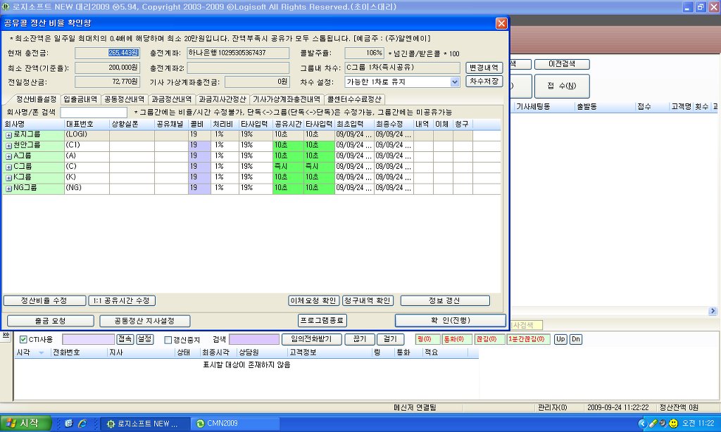The image size is (721, 432).
Task: Click the 임의전화받기 button
Action: [311, 339]
